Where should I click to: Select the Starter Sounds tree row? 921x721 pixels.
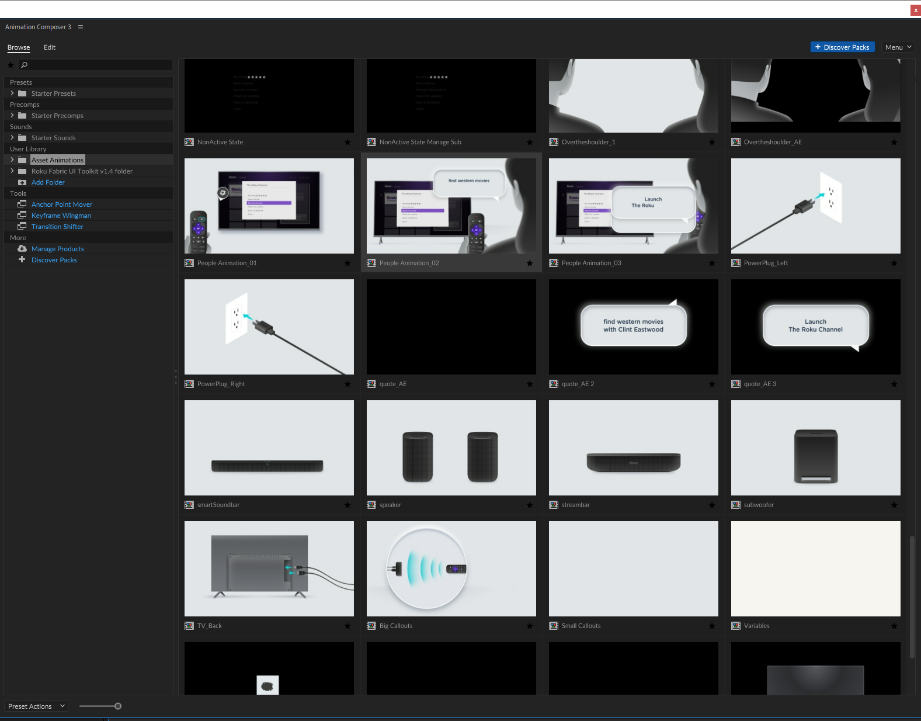[x=89, y=138]
